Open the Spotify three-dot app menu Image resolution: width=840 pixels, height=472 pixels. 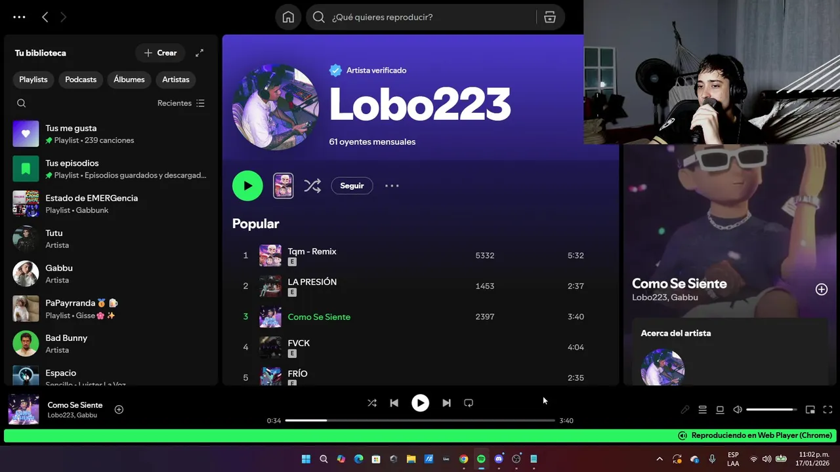coord(19,17)
